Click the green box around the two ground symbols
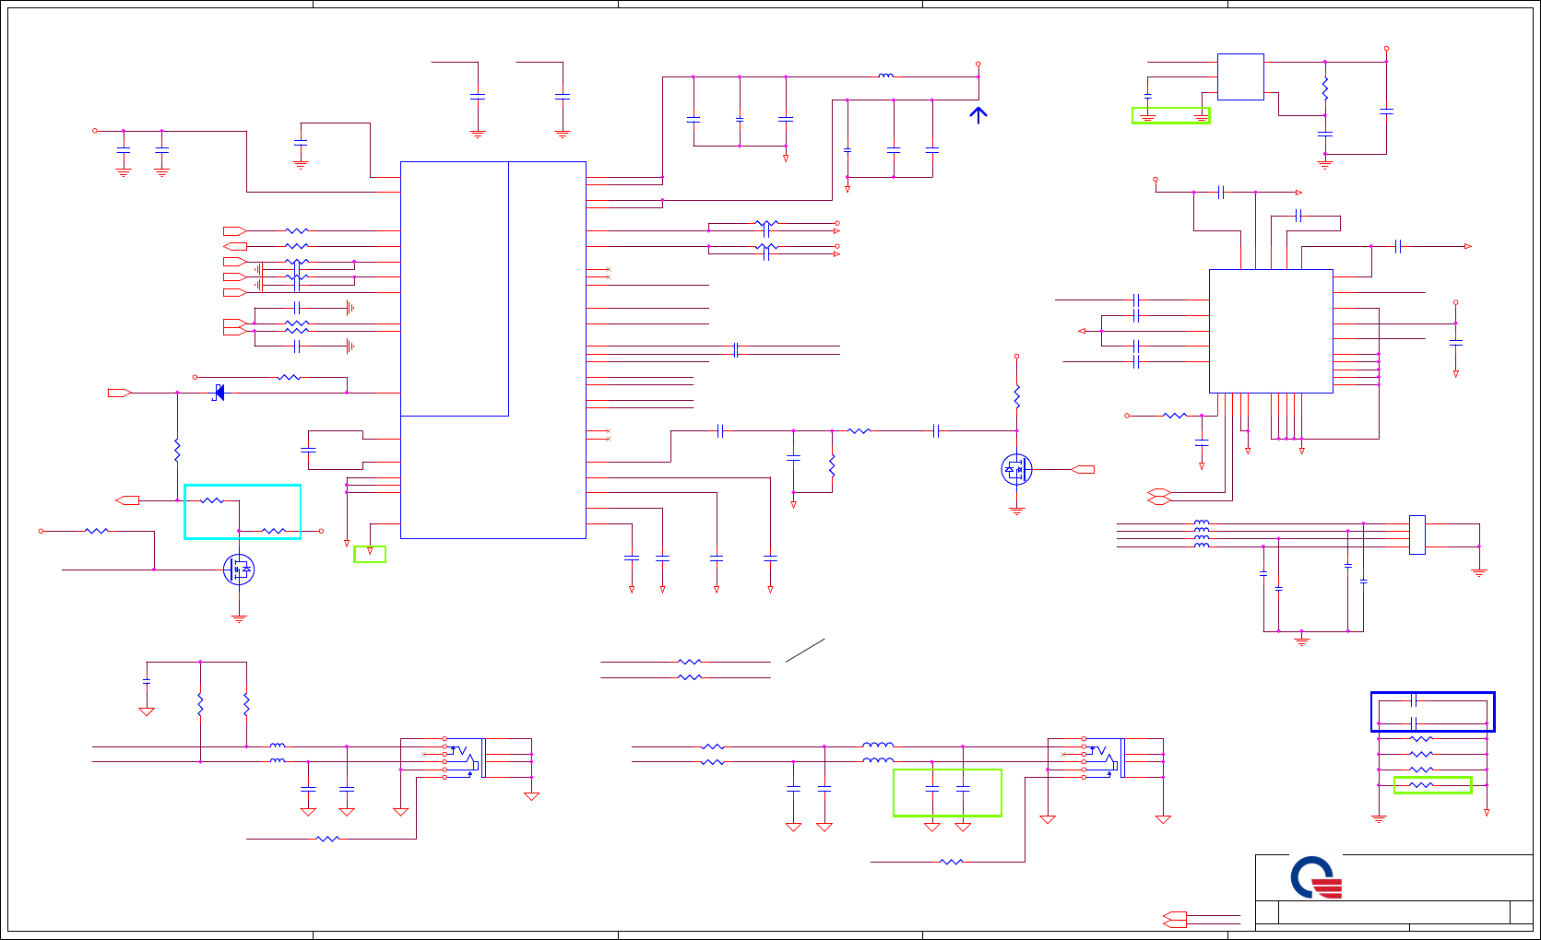1541x940 pixels. pyautogui.click(x=1171, y=115)
